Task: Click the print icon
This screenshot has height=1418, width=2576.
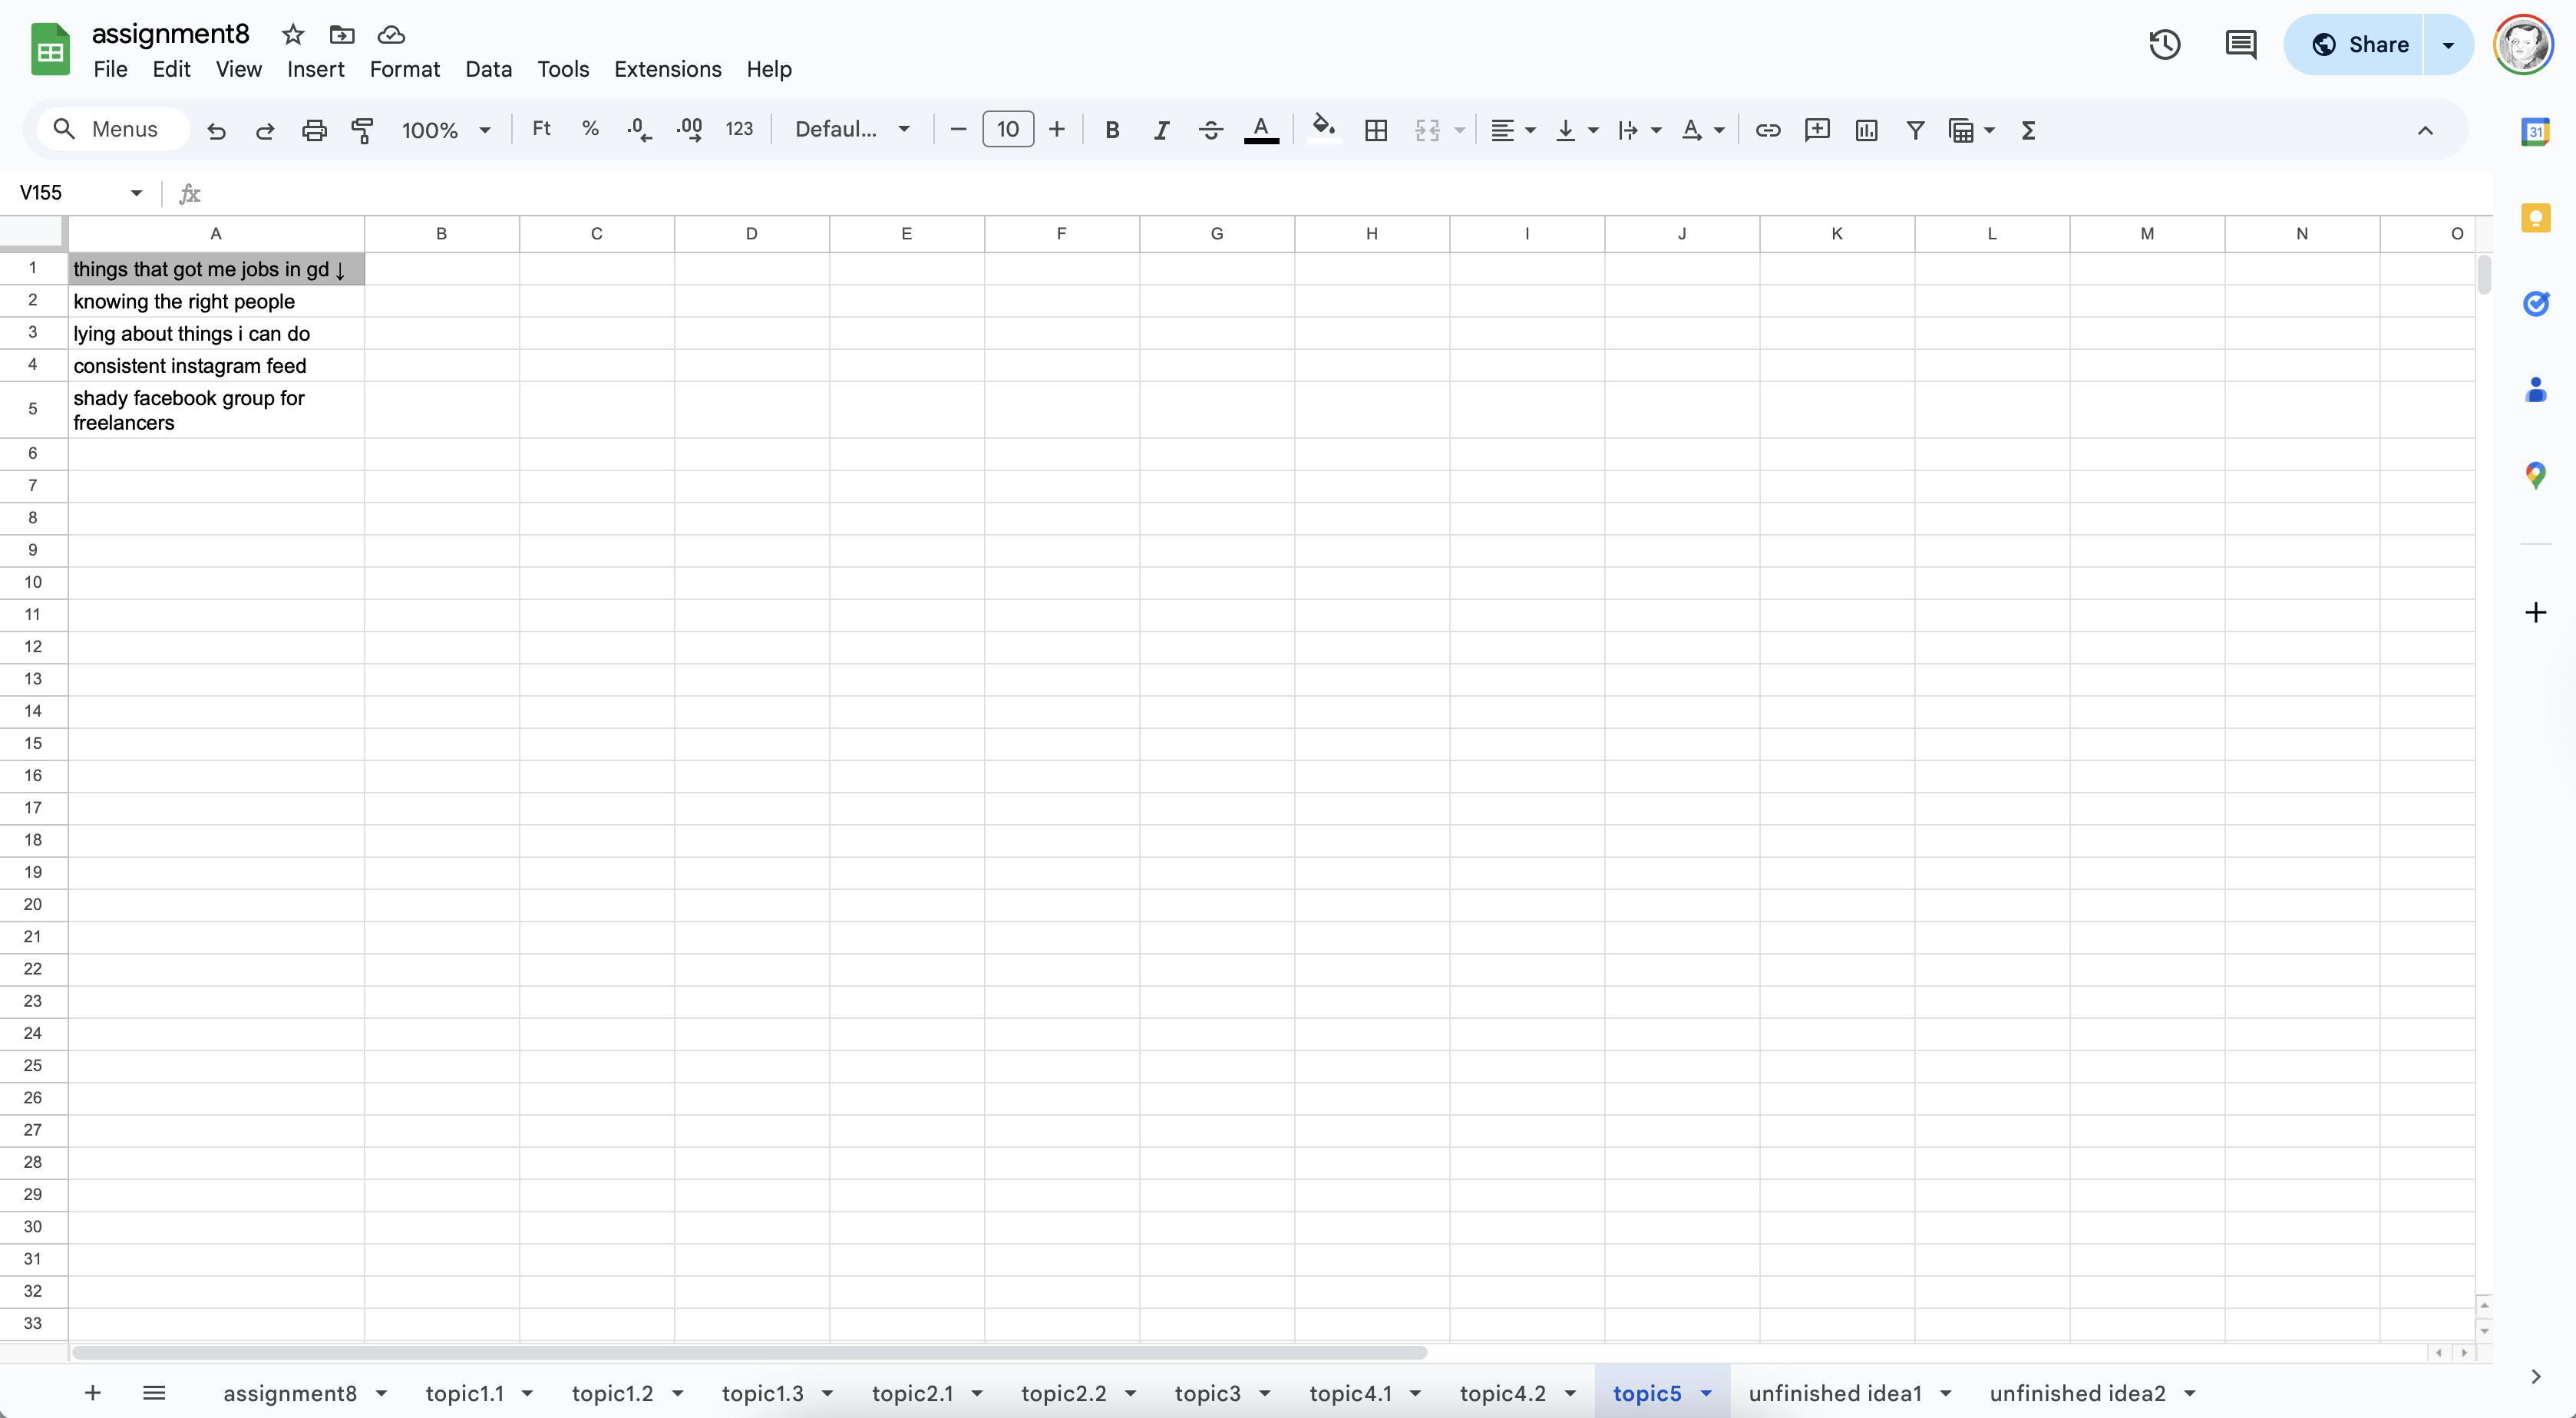Action: point(314,130)
